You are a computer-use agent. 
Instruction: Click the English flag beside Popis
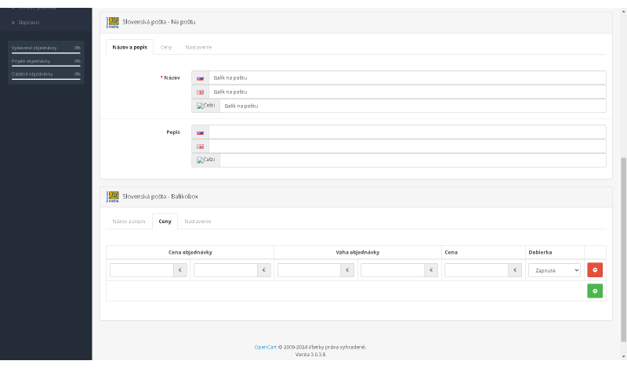coord(200,146)
